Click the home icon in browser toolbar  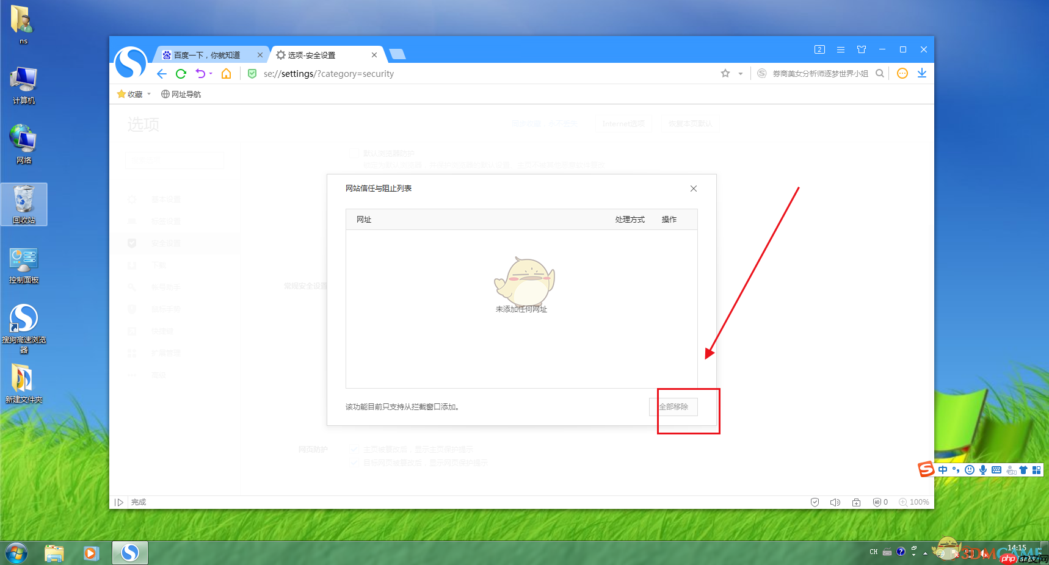point(225,73)
